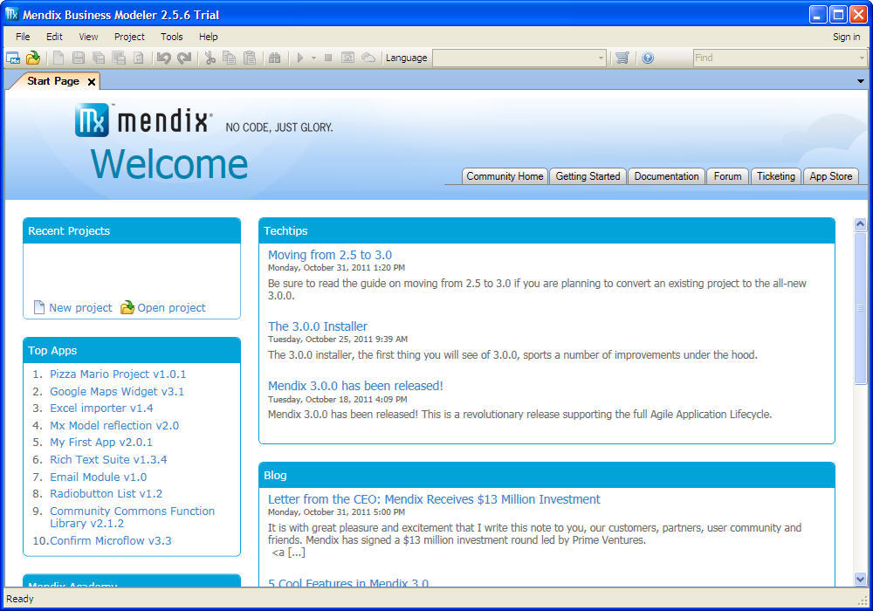Open The 3.0.0 Installer article
Image resolution: width=873 pixels, height=611 pixels.
click(318, 326)
